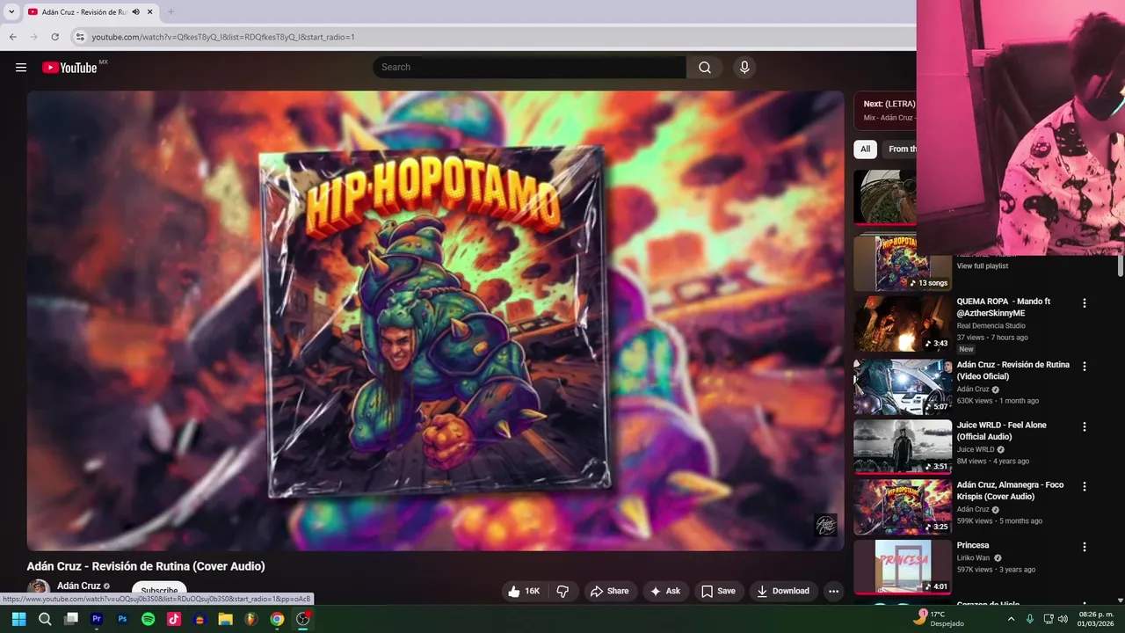Open the Windows Start menu

18,619
